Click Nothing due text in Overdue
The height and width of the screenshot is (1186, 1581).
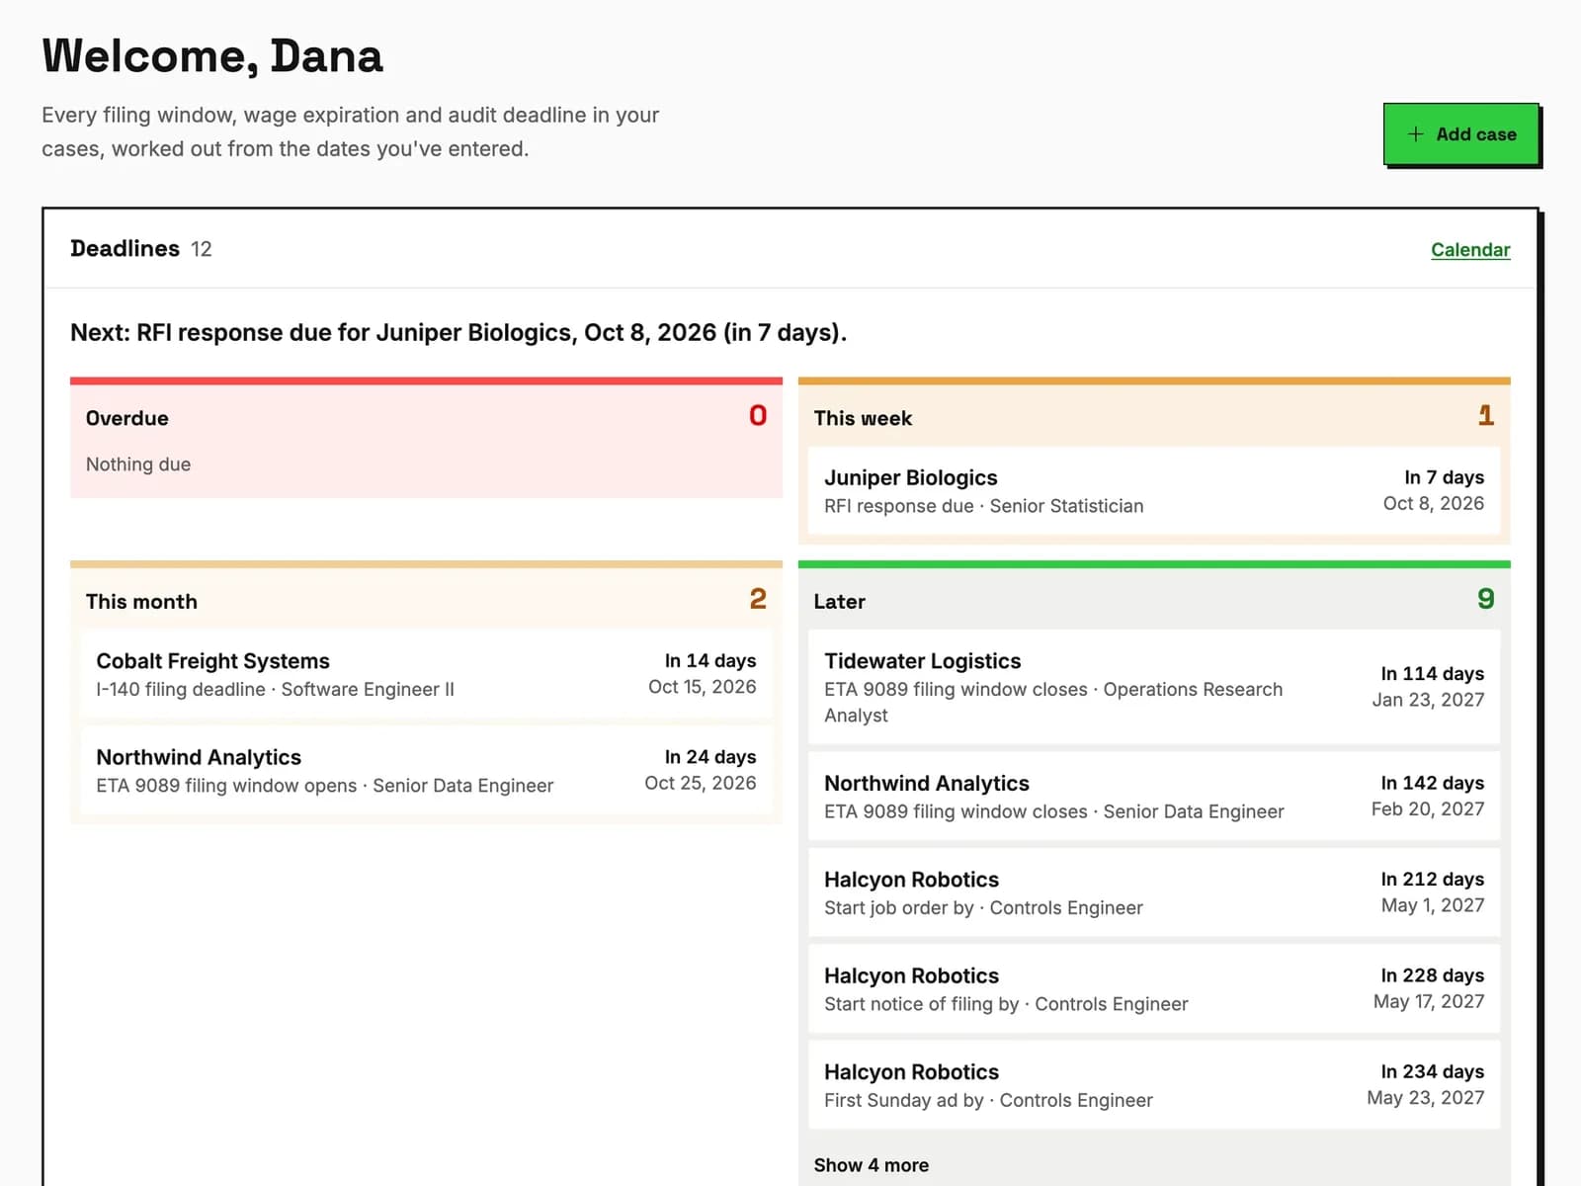point(138,465)
